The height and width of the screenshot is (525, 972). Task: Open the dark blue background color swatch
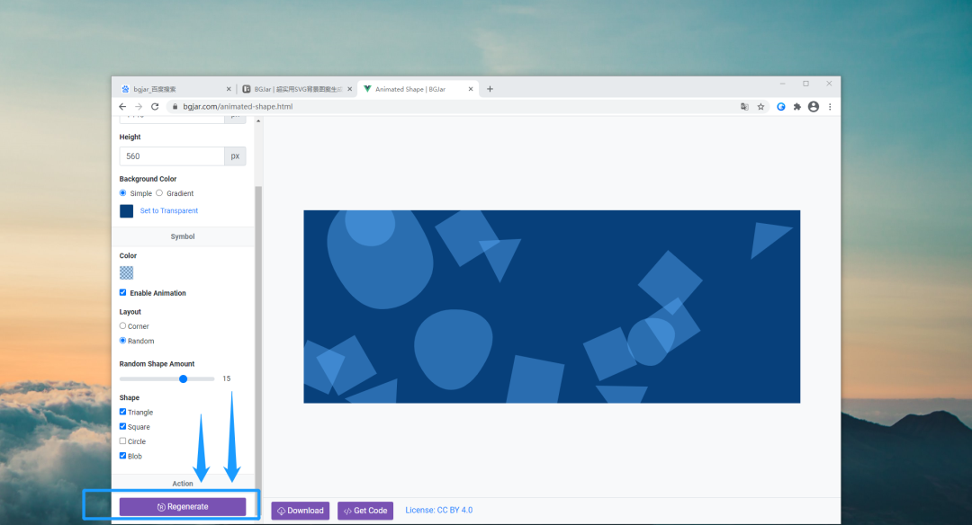point(126,211)
